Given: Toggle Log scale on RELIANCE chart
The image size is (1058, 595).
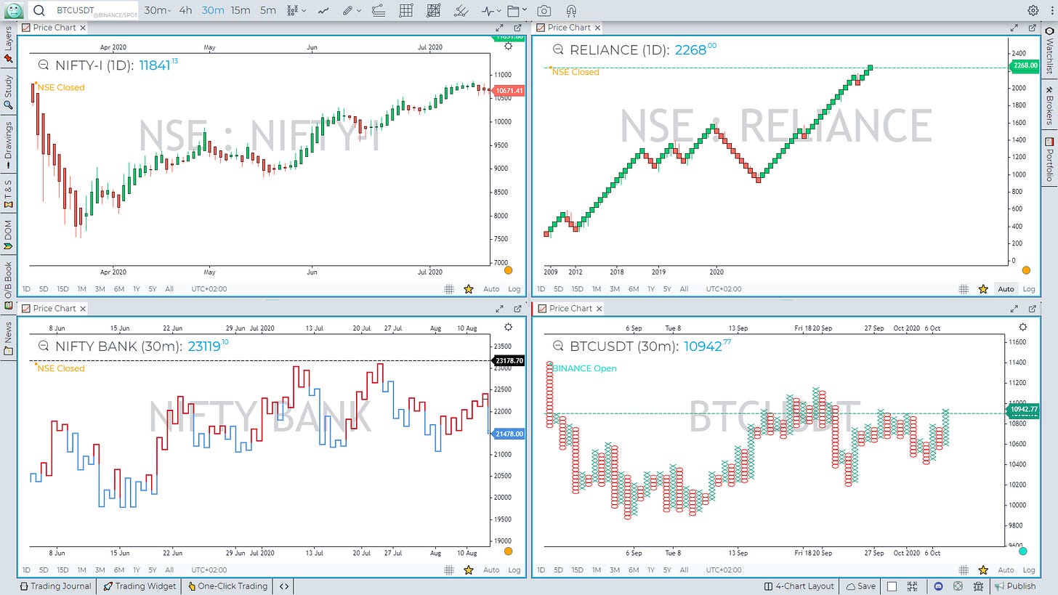Looking at the screenshot, I should 1029,289.
